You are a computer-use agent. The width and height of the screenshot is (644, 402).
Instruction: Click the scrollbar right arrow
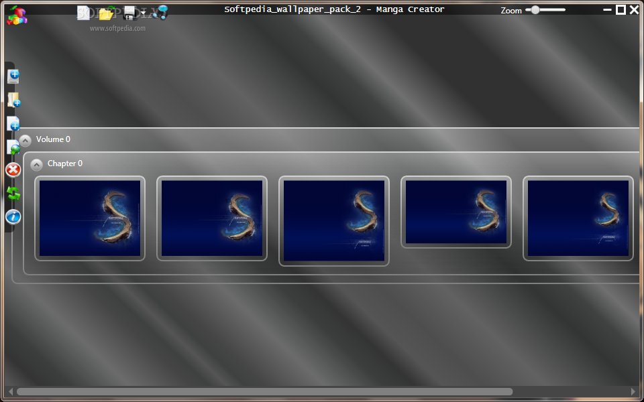click(x=633, y=392)
